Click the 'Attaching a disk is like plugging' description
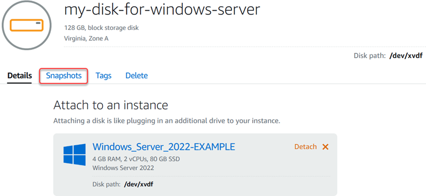Viewport: 426px width, 196px height. pos(166,121)
